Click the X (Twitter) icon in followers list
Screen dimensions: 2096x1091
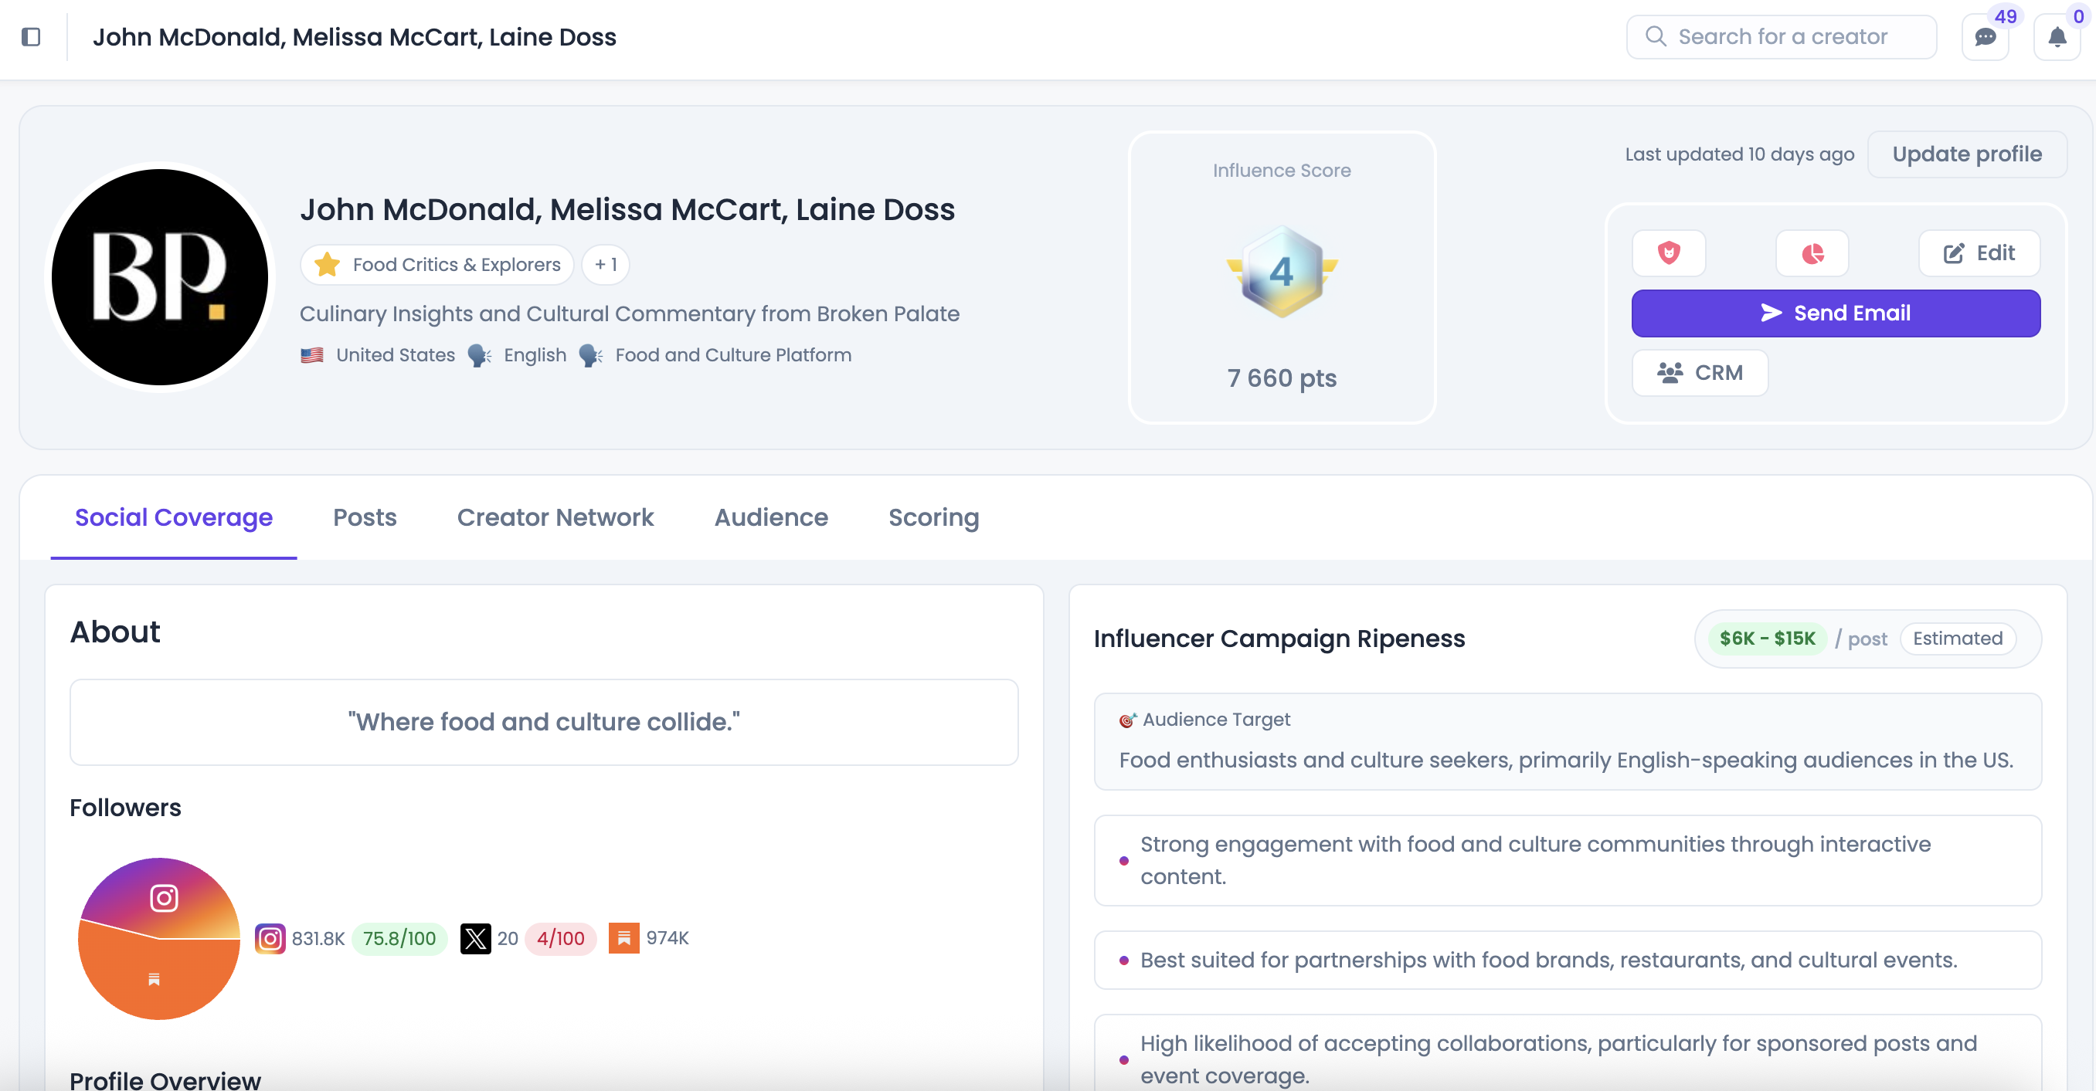(475, 938)
